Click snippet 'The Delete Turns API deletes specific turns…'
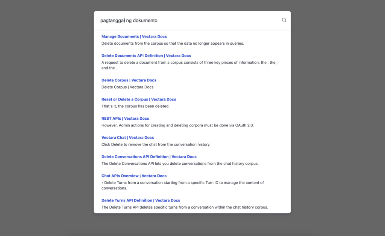The height and width of the screenshot is (236, 385). coord(185,207)
